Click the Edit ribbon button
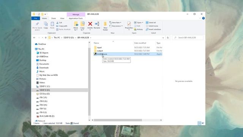243x137 pixels. [137, 26]
